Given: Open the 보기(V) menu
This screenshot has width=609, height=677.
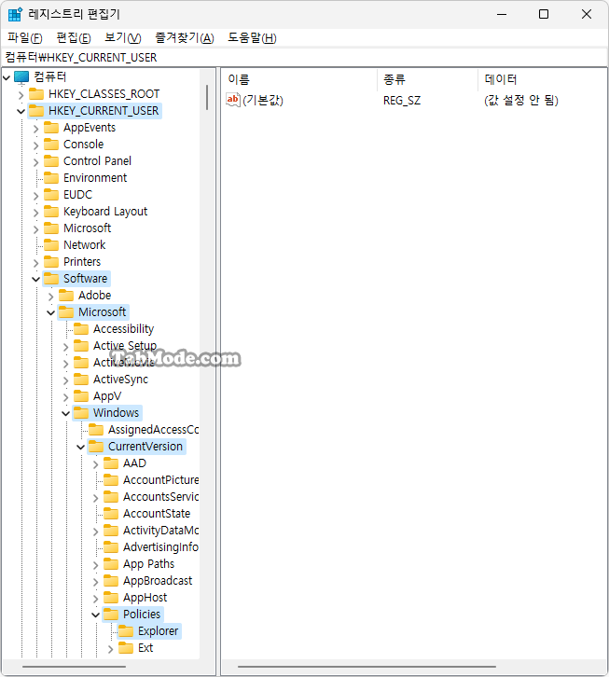Looking at the screenshot, I should pyautogui.click(x=123, y=38).
